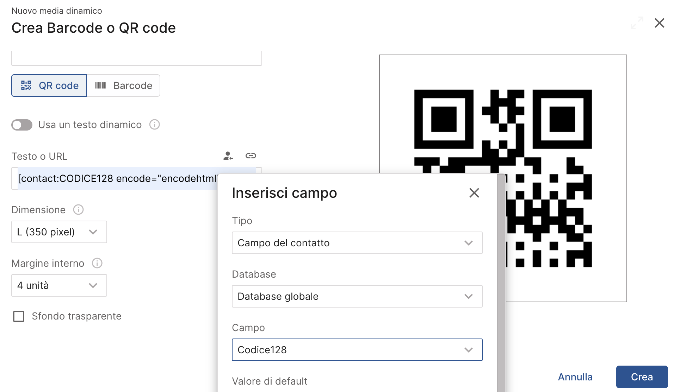680x392 pixels.
Task: Click the Valore di default label
Action: click(x=270, y=381)
